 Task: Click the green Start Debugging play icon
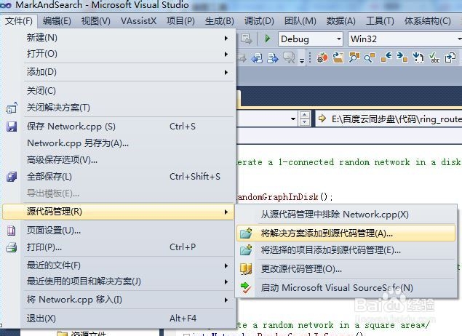(x=268, y=39)
